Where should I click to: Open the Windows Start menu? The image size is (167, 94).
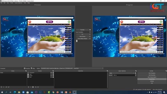pos(2,92)
